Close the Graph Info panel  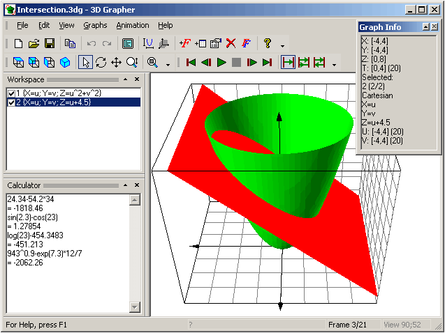pyautogui.click(x=435, y=27)
